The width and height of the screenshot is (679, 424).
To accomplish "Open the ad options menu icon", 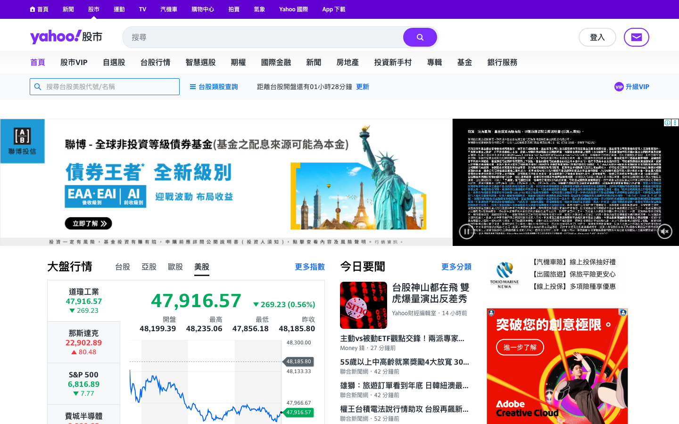I will point(675,122).
